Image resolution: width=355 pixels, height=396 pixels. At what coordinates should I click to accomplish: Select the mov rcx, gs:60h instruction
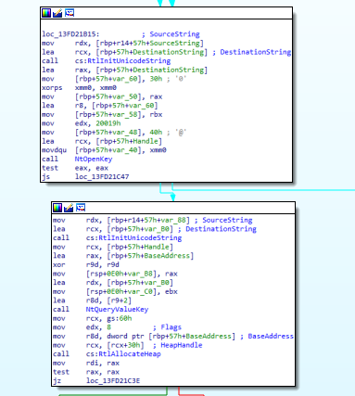pos(93,318)
